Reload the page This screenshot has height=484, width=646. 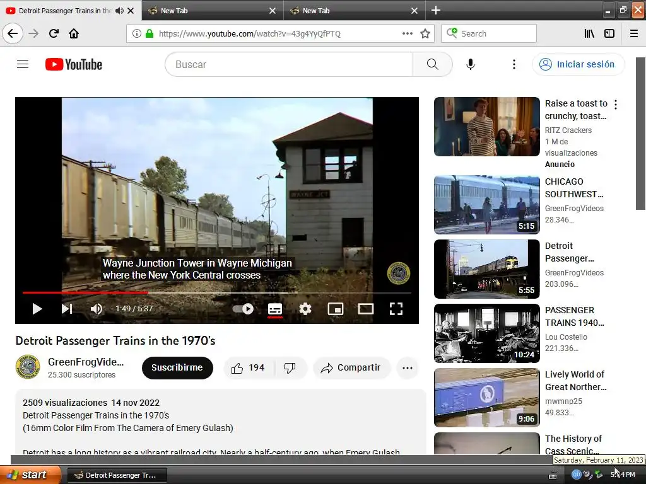(x=54, y=34)
